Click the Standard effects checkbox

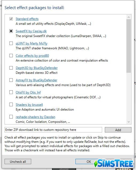(x=11, y=19)
